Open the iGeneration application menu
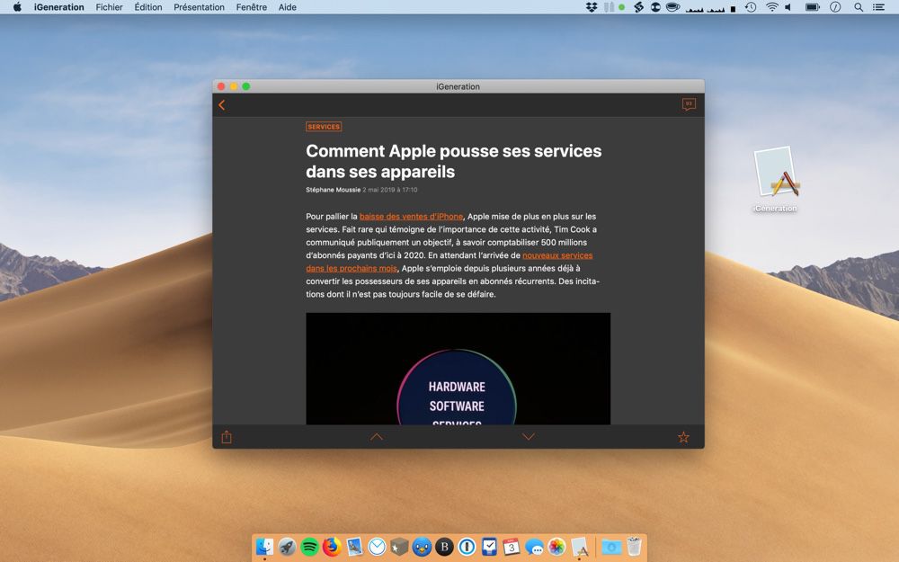Screen dimensions: 899x562 click(x=59, y=7)
